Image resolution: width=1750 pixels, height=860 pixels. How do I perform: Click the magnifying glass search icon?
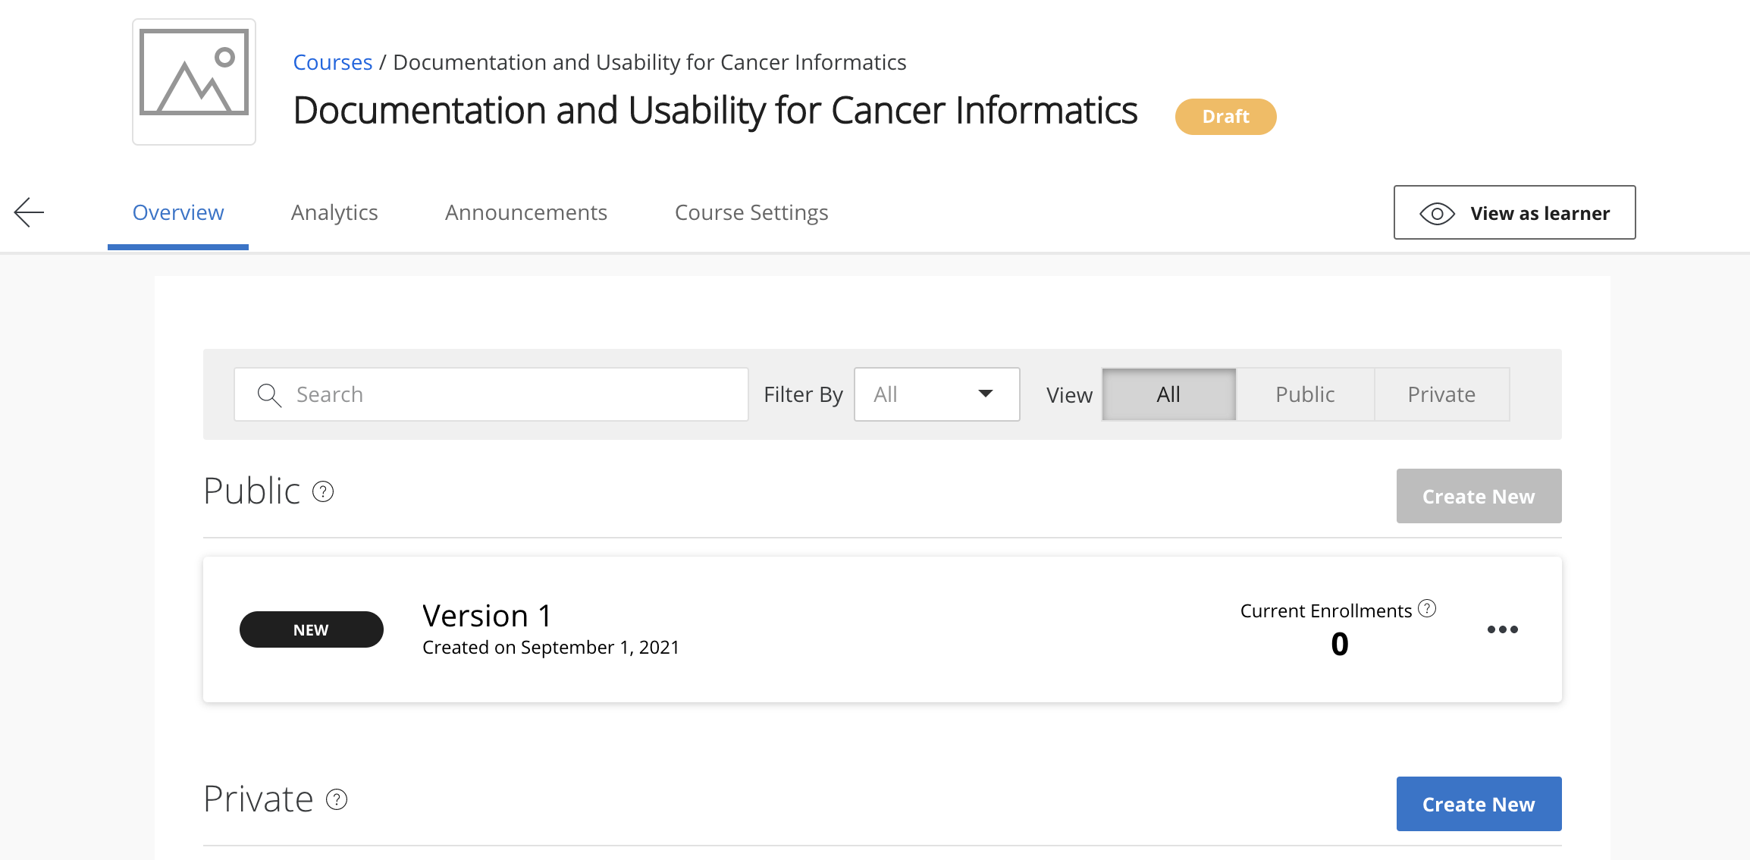pyautogui.click(x=269, y=395)
